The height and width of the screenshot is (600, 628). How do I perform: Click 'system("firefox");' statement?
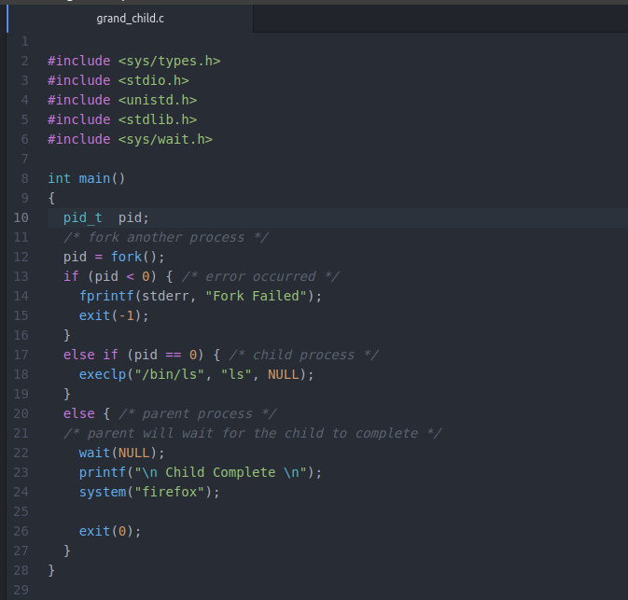149,493
